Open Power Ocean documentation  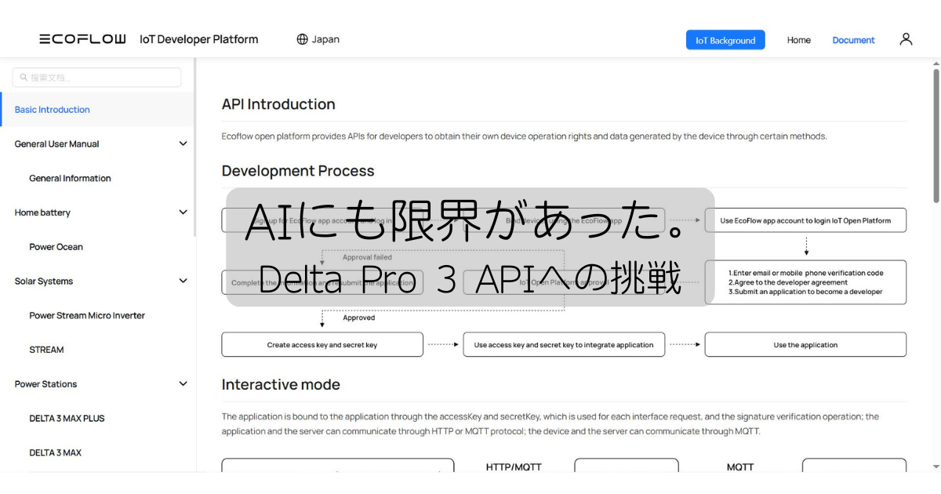coord(56,247)
